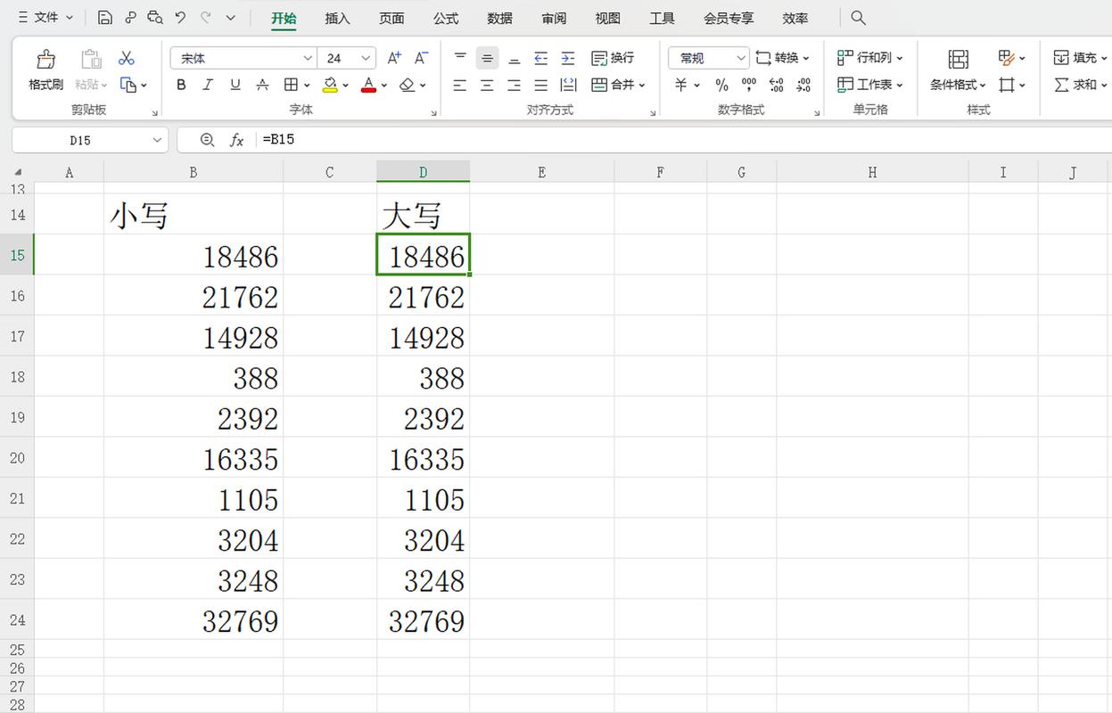Click the Name Box showing D15

click(x=89, y=140)
